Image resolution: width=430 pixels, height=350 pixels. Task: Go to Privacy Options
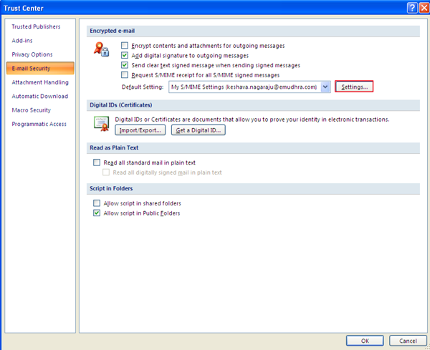point(32,54)
